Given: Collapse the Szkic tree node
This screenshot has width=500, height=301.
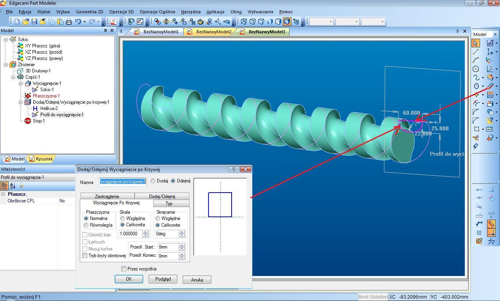Looking at the screenshot, I should [6, 40].
